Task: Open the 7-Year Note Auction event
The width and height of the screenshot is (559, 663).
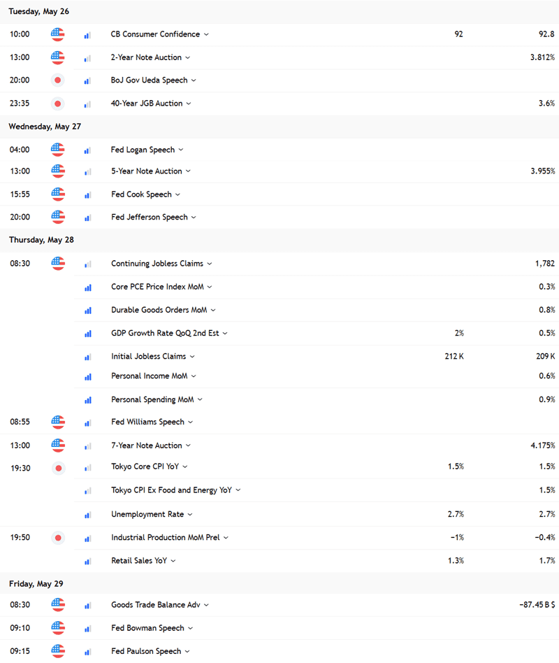Action: (x=147, y=445)
